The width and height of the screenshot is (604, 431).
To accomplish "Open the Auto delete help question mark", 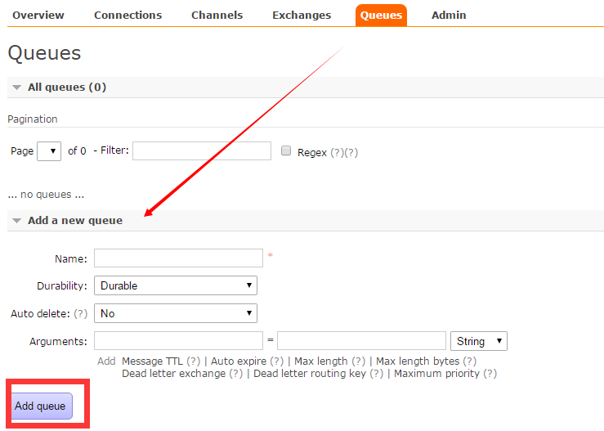I will [x=81, y=313].
